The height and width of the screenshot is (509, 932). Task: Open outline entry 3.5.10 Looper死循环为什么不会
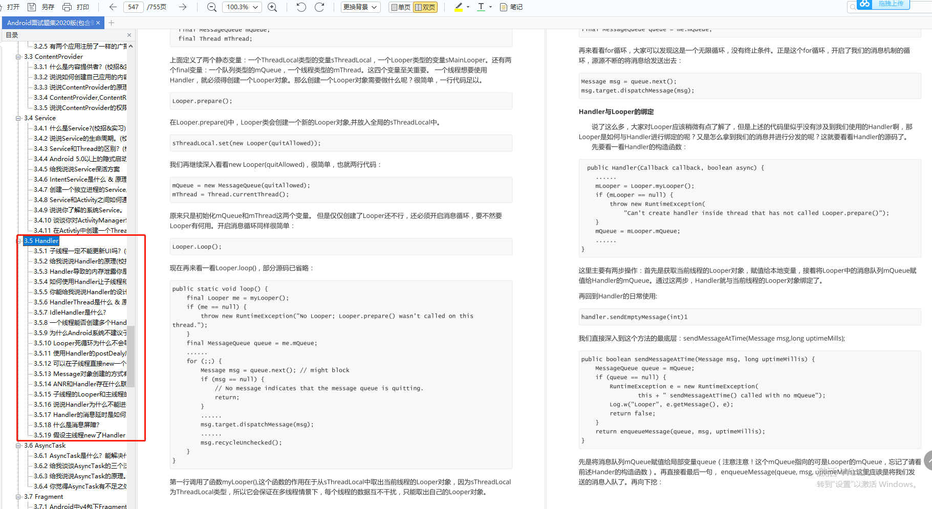tap(80, 343)
